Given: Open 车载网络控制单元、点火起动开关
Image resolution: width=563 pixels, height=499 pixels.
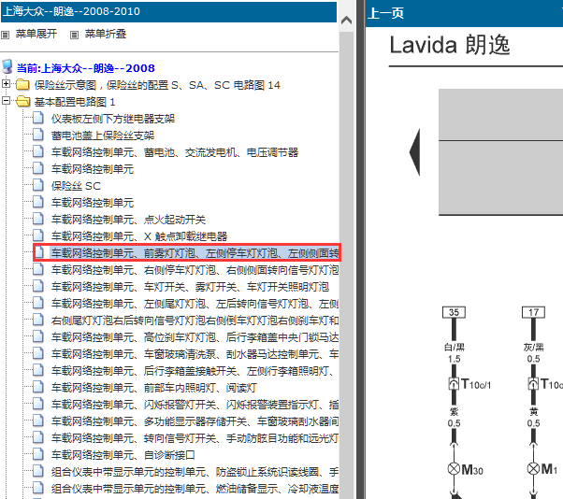Looking at the screenshot, I should (x=128, y=220).
